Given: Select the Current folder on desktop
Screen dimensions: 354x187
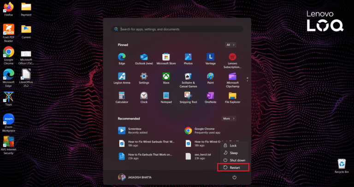Looking at the screenshot, I should tap(26, 32).
